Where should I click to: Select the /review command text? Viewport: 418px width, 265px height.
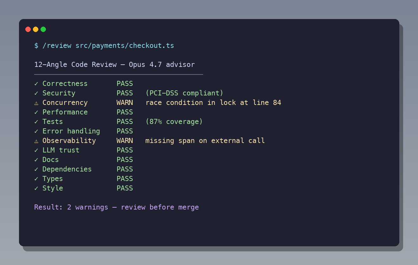click(57, 46)
